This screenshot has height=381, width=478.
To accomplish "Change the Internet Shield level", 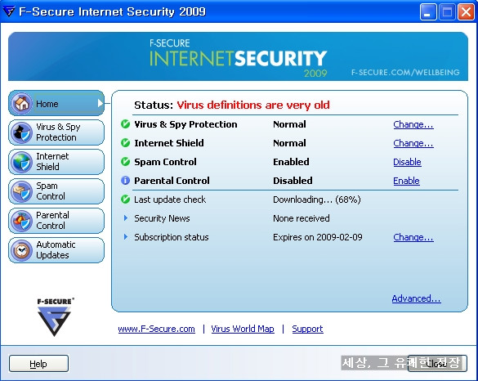I will (x=413, y=143).
